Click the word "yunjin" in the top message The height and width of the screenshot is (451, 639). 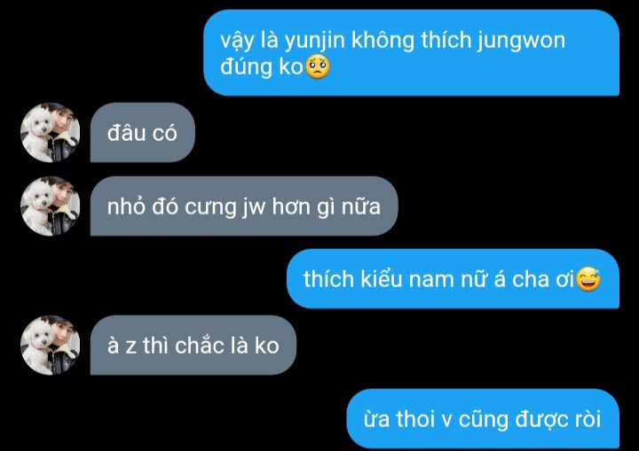314,41
